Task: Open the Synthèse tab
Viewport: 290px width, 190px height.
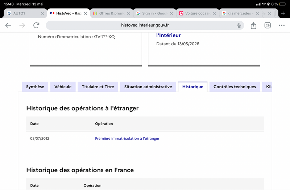Action: point(35,86)
